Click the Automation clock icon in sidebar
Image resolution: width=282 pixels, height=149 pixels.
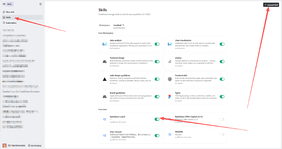coord(4,23)
